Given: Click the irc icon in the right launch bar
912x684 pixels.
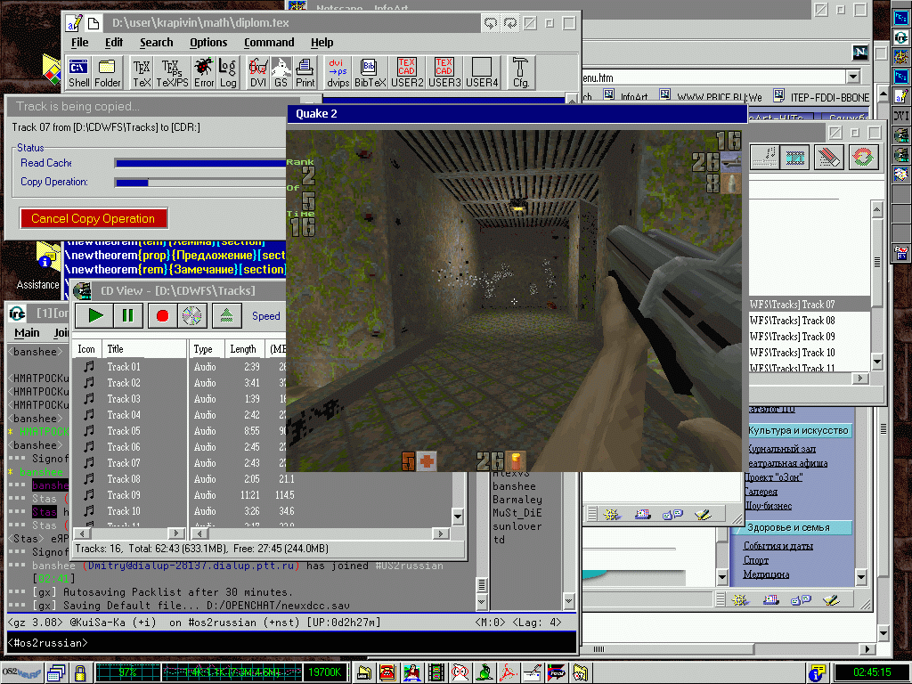Looking at the screenshot, I should coord(901,37).
